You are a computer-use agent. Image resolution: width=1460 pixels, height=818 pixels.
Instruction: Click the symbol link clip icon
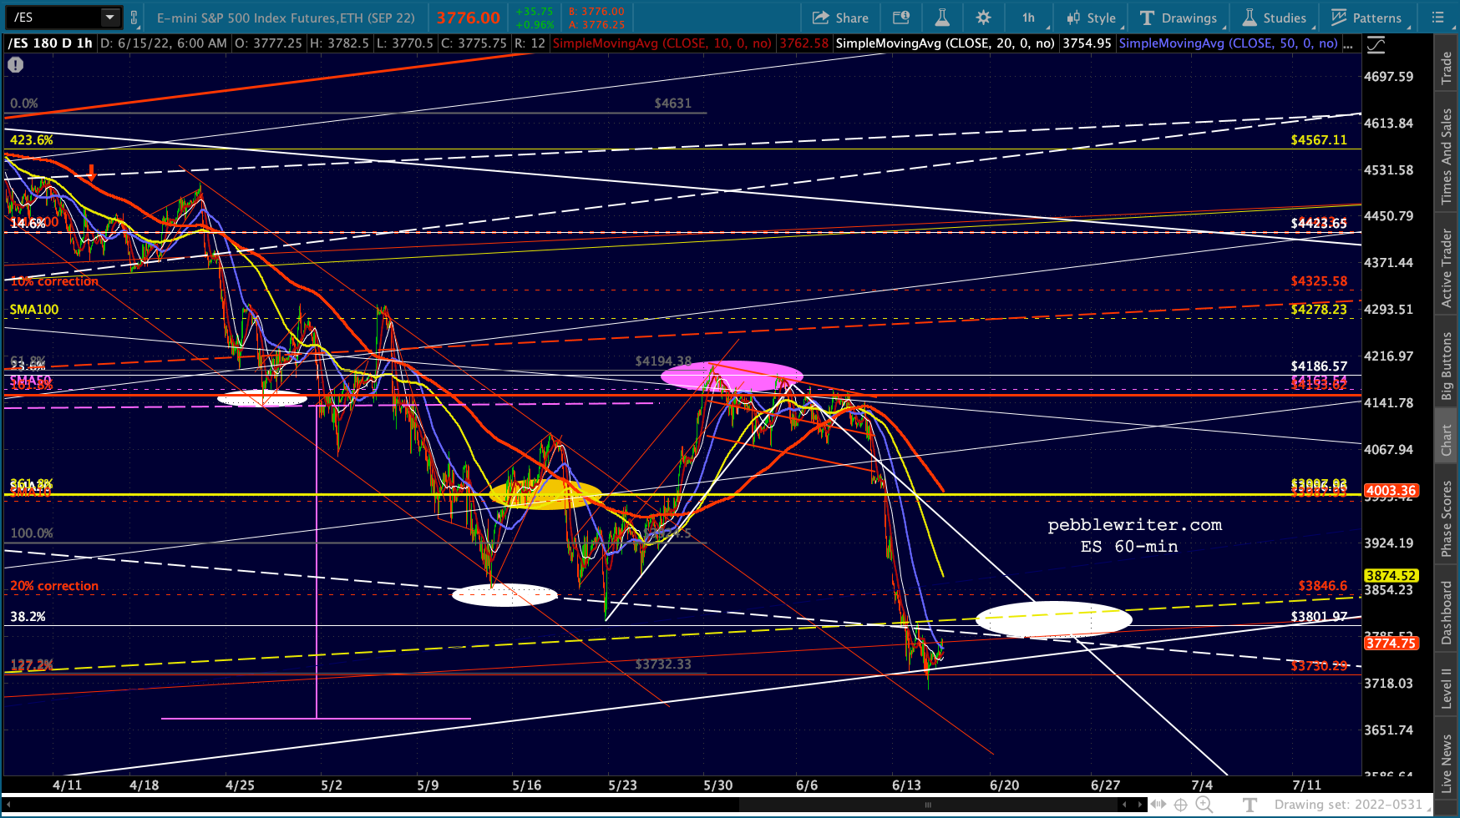pos(134,18)
